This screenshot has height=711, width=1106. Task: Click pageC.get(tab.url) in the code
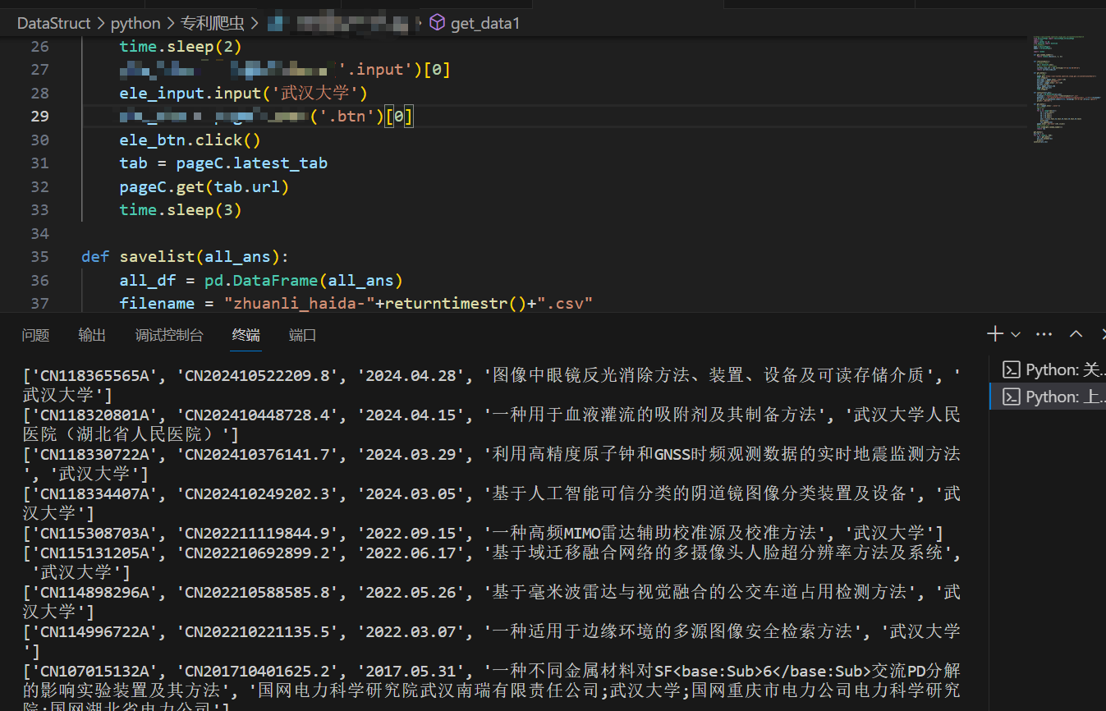pyautogui.click(x=204, y=186)
